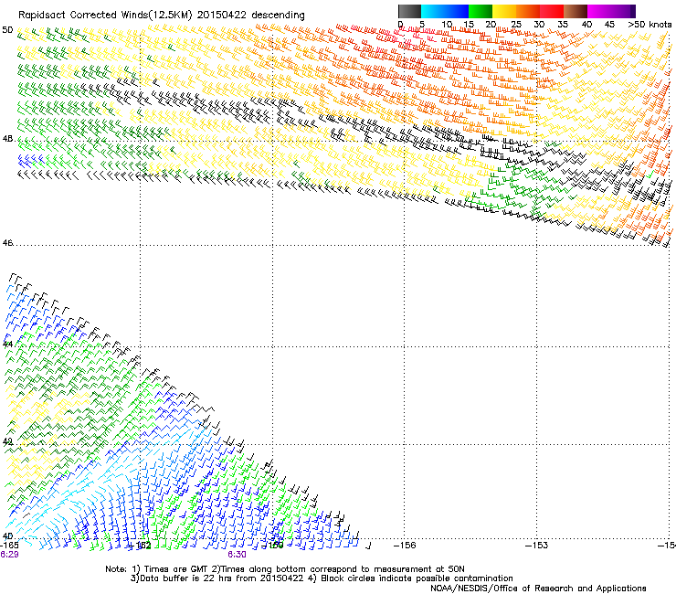Click the title text 'Rapidscat Corrected Winds(12.5KM)'
The image size is (676, 594).
105,16
